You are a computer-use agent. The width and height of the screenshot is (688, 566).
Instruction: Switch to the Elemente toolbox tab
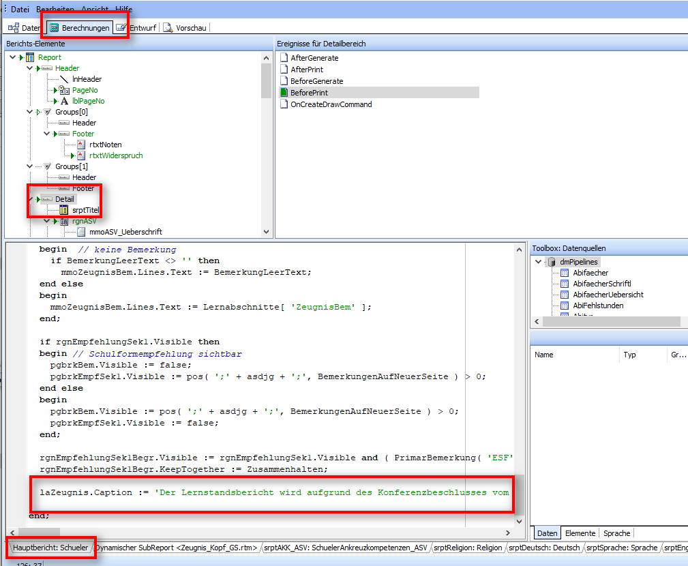(580, 533)
